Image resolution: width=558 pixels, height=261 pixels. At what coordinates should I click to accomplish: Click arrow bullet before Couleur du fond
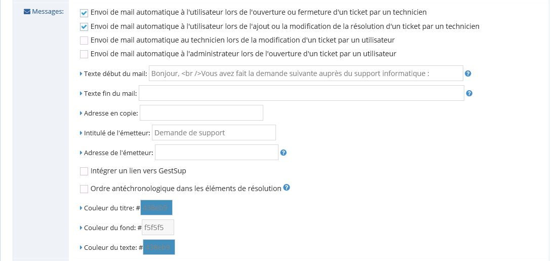tap(81, 228)
